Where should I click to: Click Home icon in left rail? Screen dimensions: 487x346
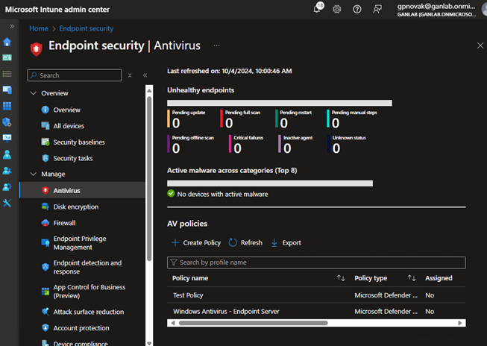[x=7, y=42]
